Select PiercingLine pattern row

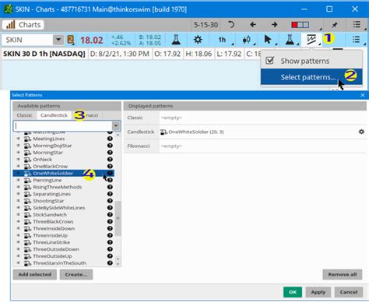64,180
